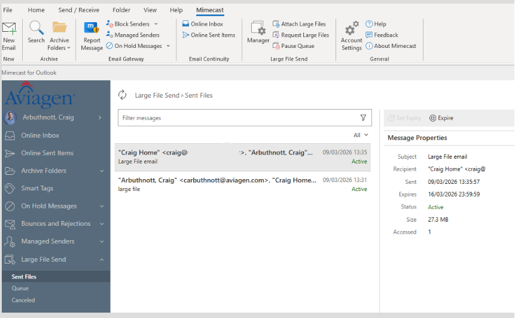Click Attach Large Files
Viewport: 515px width, 318px height.
(x=299, y=24)
